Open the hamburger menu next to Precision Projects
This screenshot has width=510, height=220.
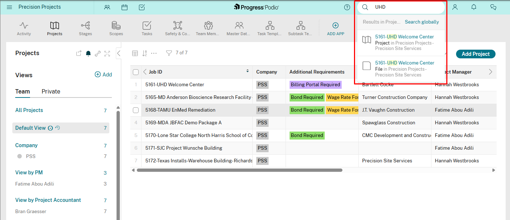pyautogui.click(x=9, y=7)
